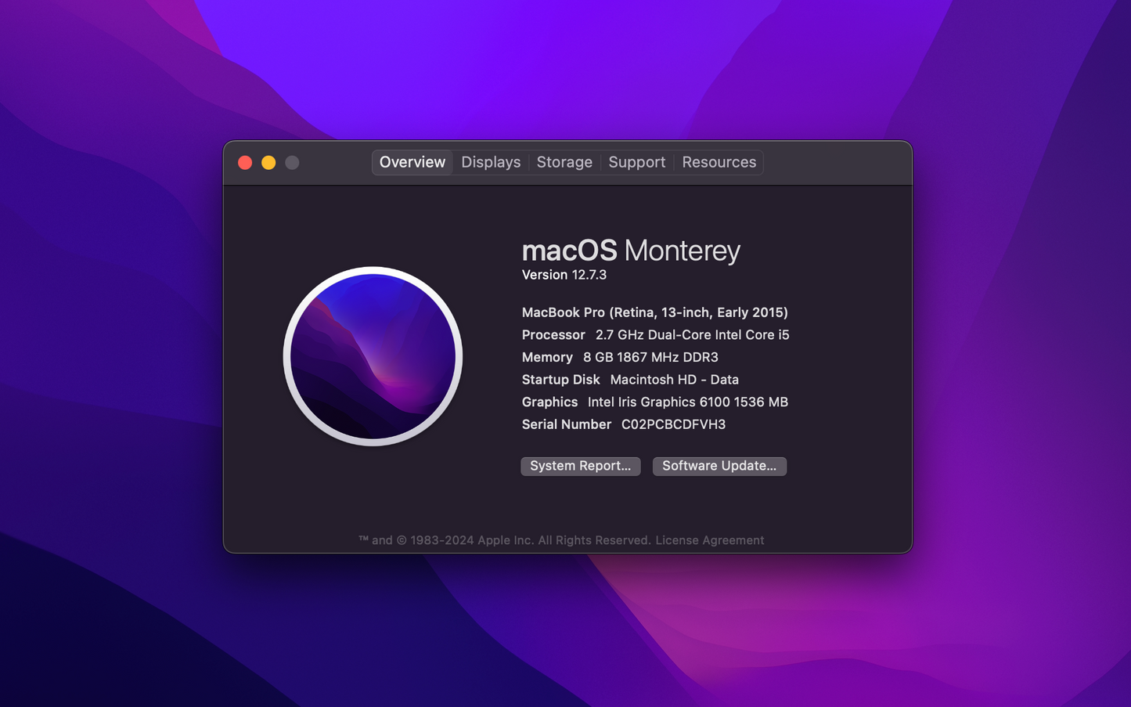Select the serial number C02PCBCDFVH3
The width and height of the screenshot is (1131, 707).
pos(672,424)
